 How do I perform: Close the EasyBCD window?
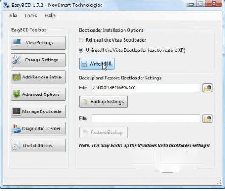click(x=214, y=3)
